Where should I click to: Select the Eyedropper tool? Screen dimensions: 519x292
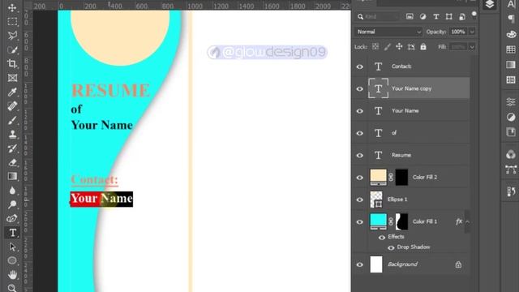12,92
